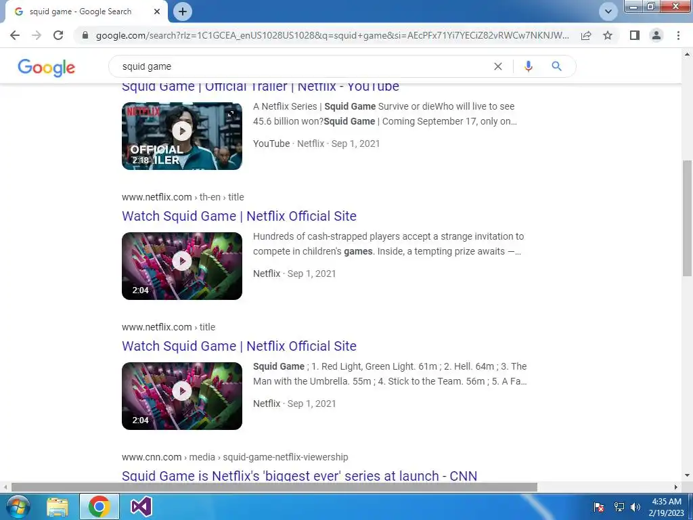This screenshot has height=520, width=693.
Task: Click the browser forward arrow
Action: [x=37, y=35]
